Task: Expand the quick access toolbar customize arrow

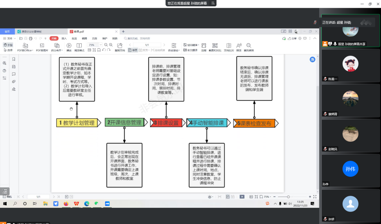Action: tap(45, 38)
